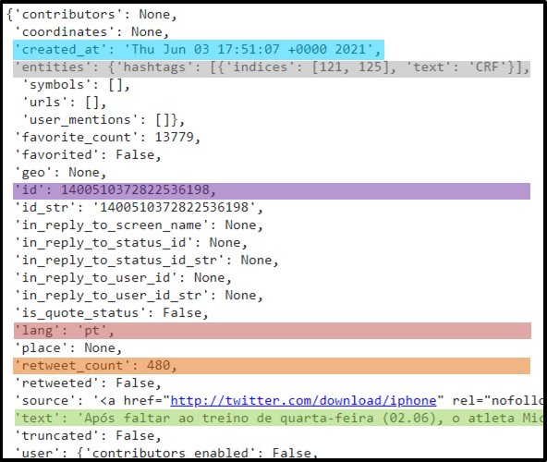The height and width of the screenshot is (462, 547).
Task: Click the orange 'retweet_count': 480 line
Action: pos(272,366)
